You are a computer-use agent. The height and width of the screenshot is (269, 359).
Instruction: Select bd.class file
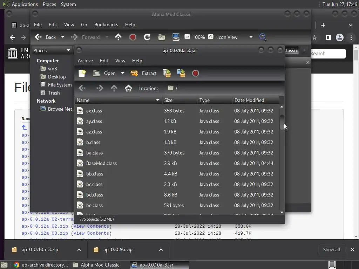(x=177, y=195)
